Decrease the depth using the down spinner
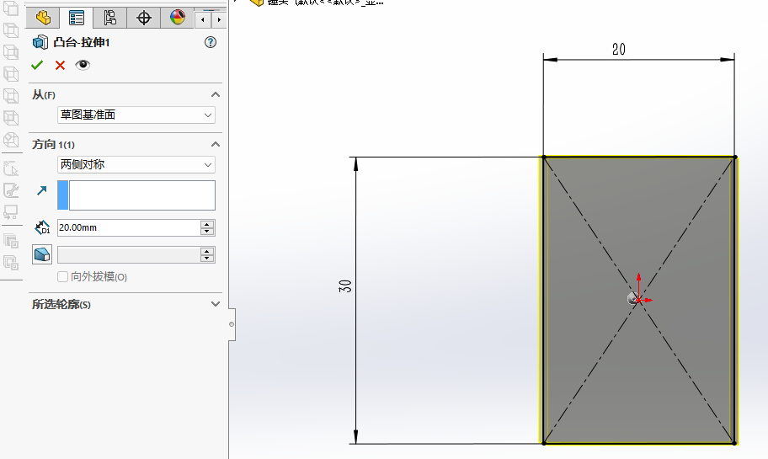This screenshot has width=768, height=459. click(207, 232)
